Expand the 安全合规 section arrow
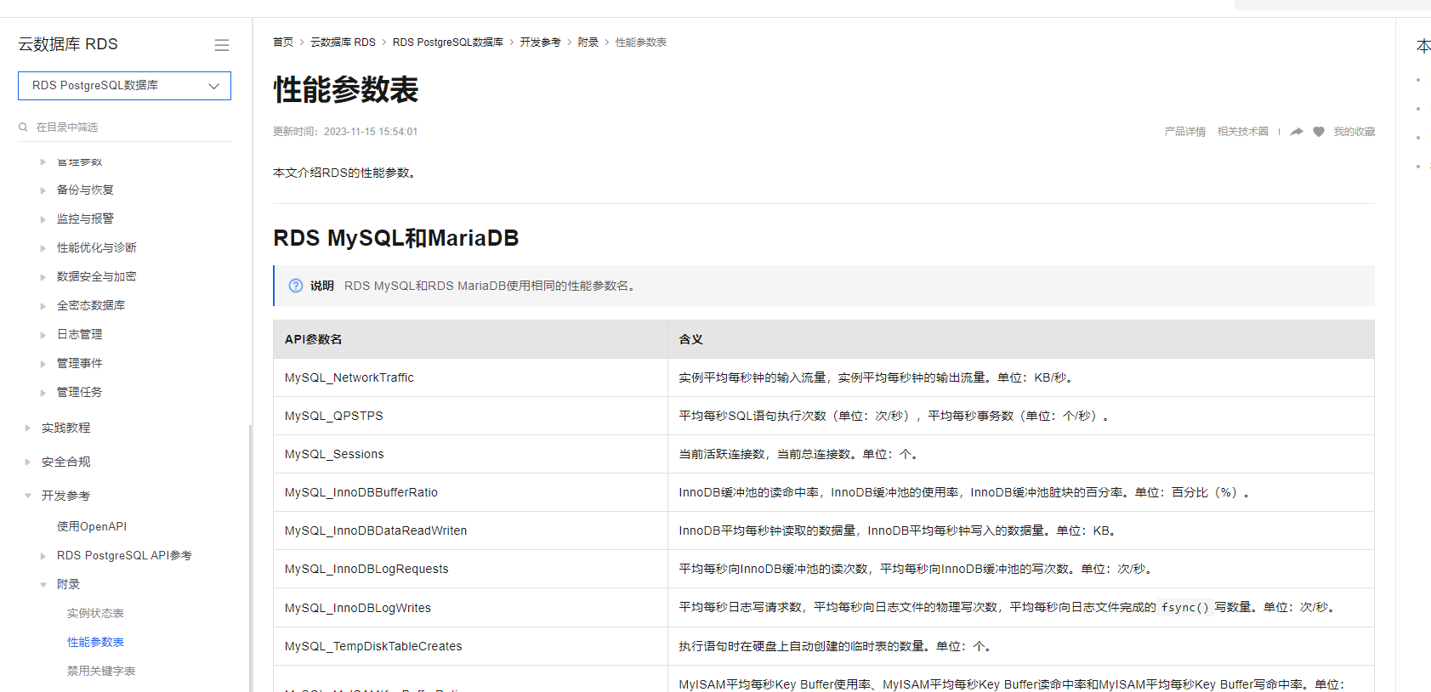The width and height of the screenshot is (1431, 692). click(x=28, y=462)
